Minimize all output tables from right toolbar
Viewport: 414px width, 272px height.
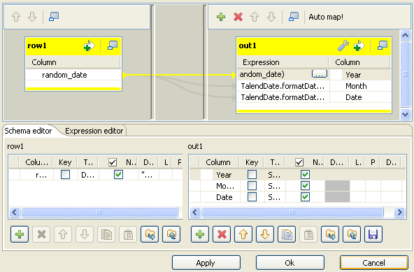tap(294, 17)
